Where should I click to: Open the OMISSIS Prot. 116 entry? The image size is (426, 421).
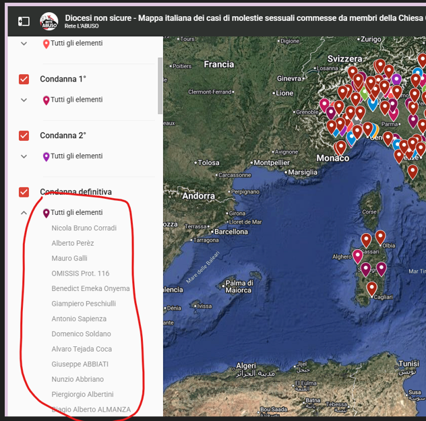80,273
